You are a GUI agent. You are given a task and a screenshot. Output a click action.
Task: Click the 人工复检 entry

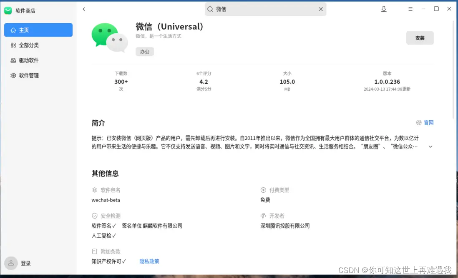(x=104, y=236)
